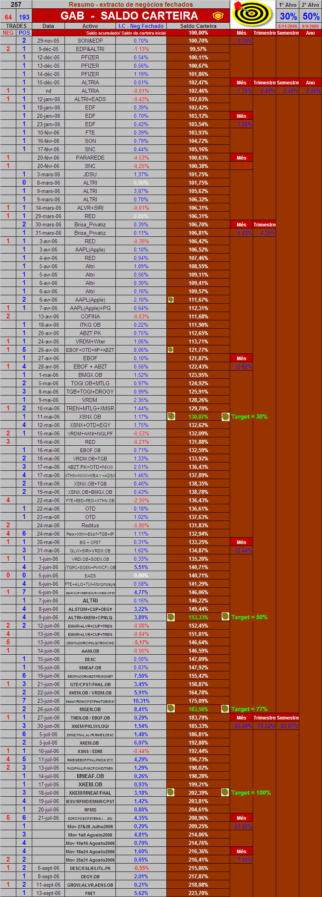Click the semester return 82,87%
The image size is (322, 897).
(x=287, y=726)
